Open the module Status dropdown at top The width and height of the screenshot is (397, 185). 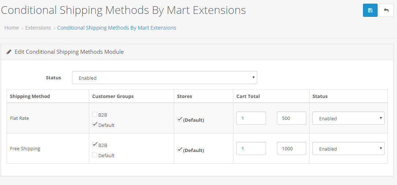click(x=164, y=78)
